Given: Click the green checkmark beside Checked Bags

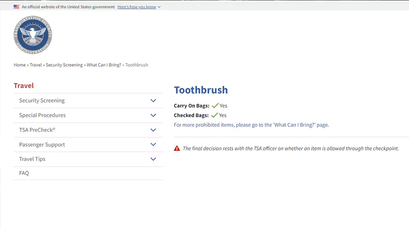Looking at the screenshot, I should click(x=214, y=115).
